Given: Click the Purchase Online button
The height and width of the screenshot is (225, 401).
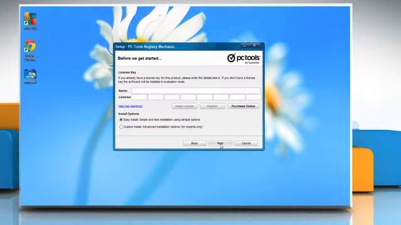Looking at the screenshot, I should tap(244, 106).
